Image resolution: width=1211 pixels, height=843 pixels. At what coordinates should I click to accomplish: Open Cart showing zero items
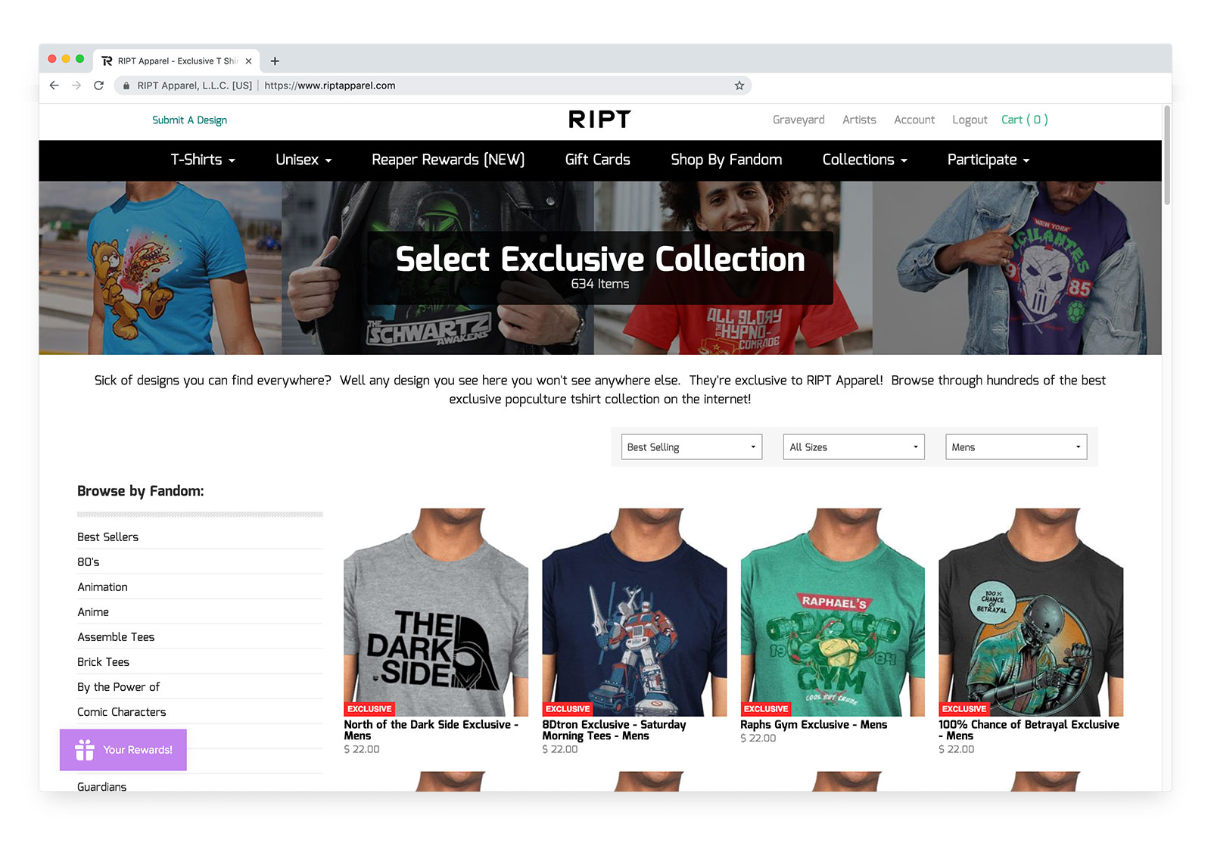tap(1023, 120)
